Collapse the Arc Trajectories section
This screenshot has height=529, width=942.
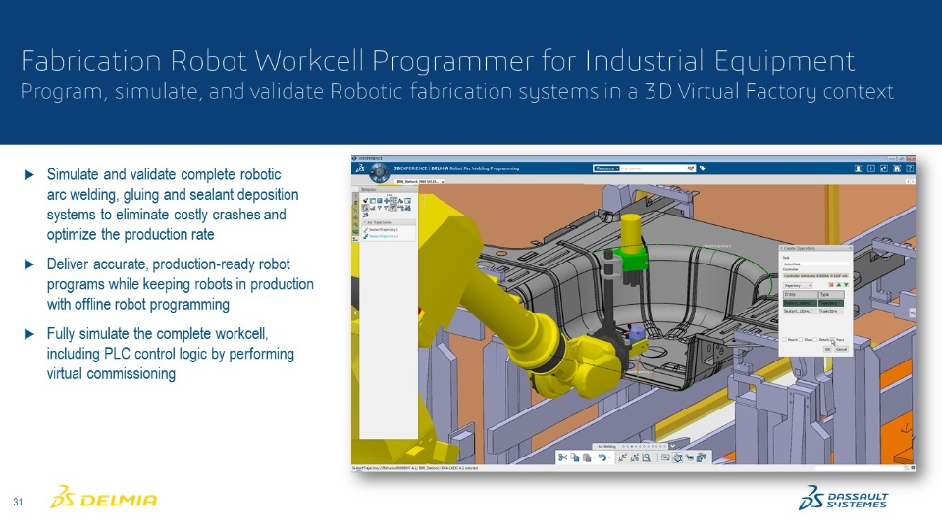pyautogui.click(x=365, y=222)
